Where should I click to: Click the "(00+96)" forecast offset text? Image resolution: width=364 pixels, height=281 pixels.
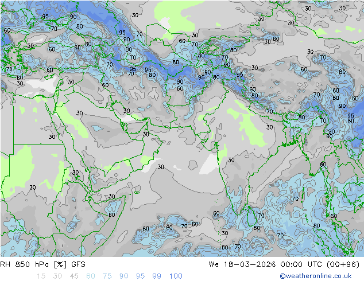pos(343,264)
